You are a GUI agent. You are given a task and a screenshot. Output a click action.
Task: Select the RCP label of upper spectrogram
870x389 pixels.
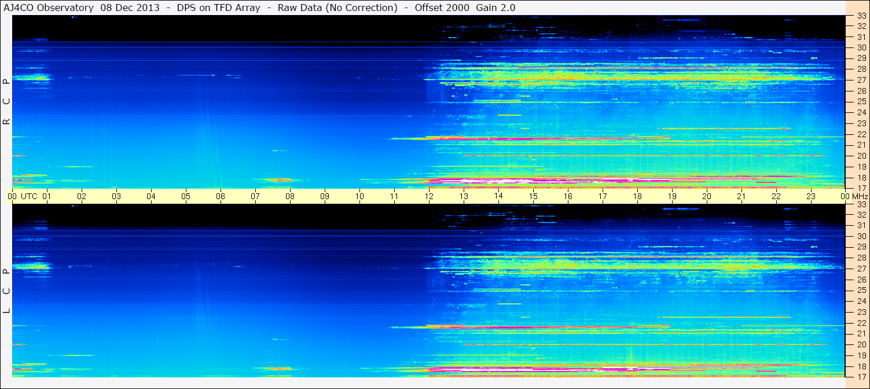point(6,102)
